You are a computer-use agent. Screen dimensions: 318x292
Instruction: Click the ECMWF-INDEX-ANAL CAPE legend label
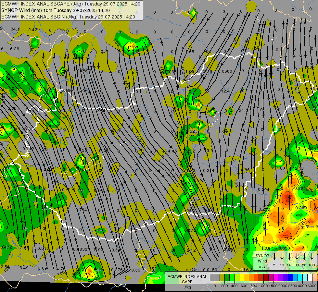click(x=187, y=279)
